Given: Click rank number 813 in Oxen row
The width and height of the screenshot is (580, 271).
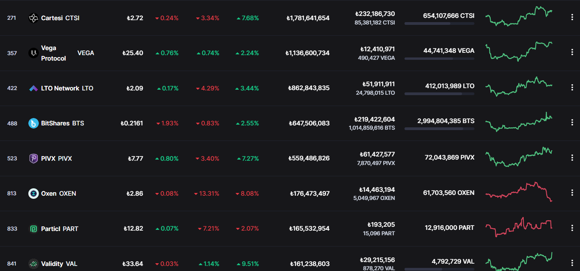Looking at the screenshot, I should point(12,193).
